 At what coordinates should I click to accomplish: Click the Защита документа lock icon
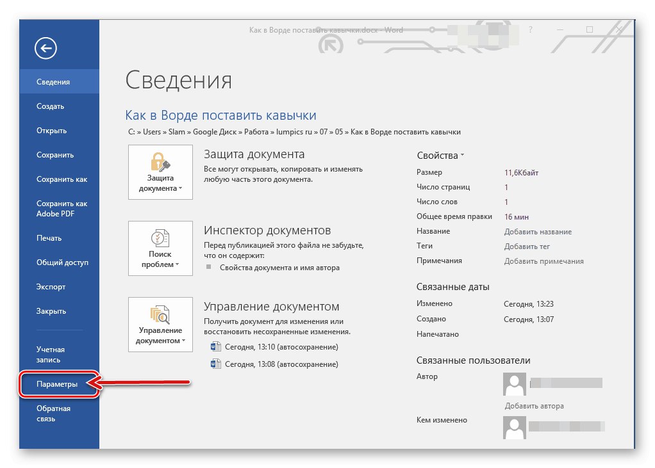pos(160,162)
